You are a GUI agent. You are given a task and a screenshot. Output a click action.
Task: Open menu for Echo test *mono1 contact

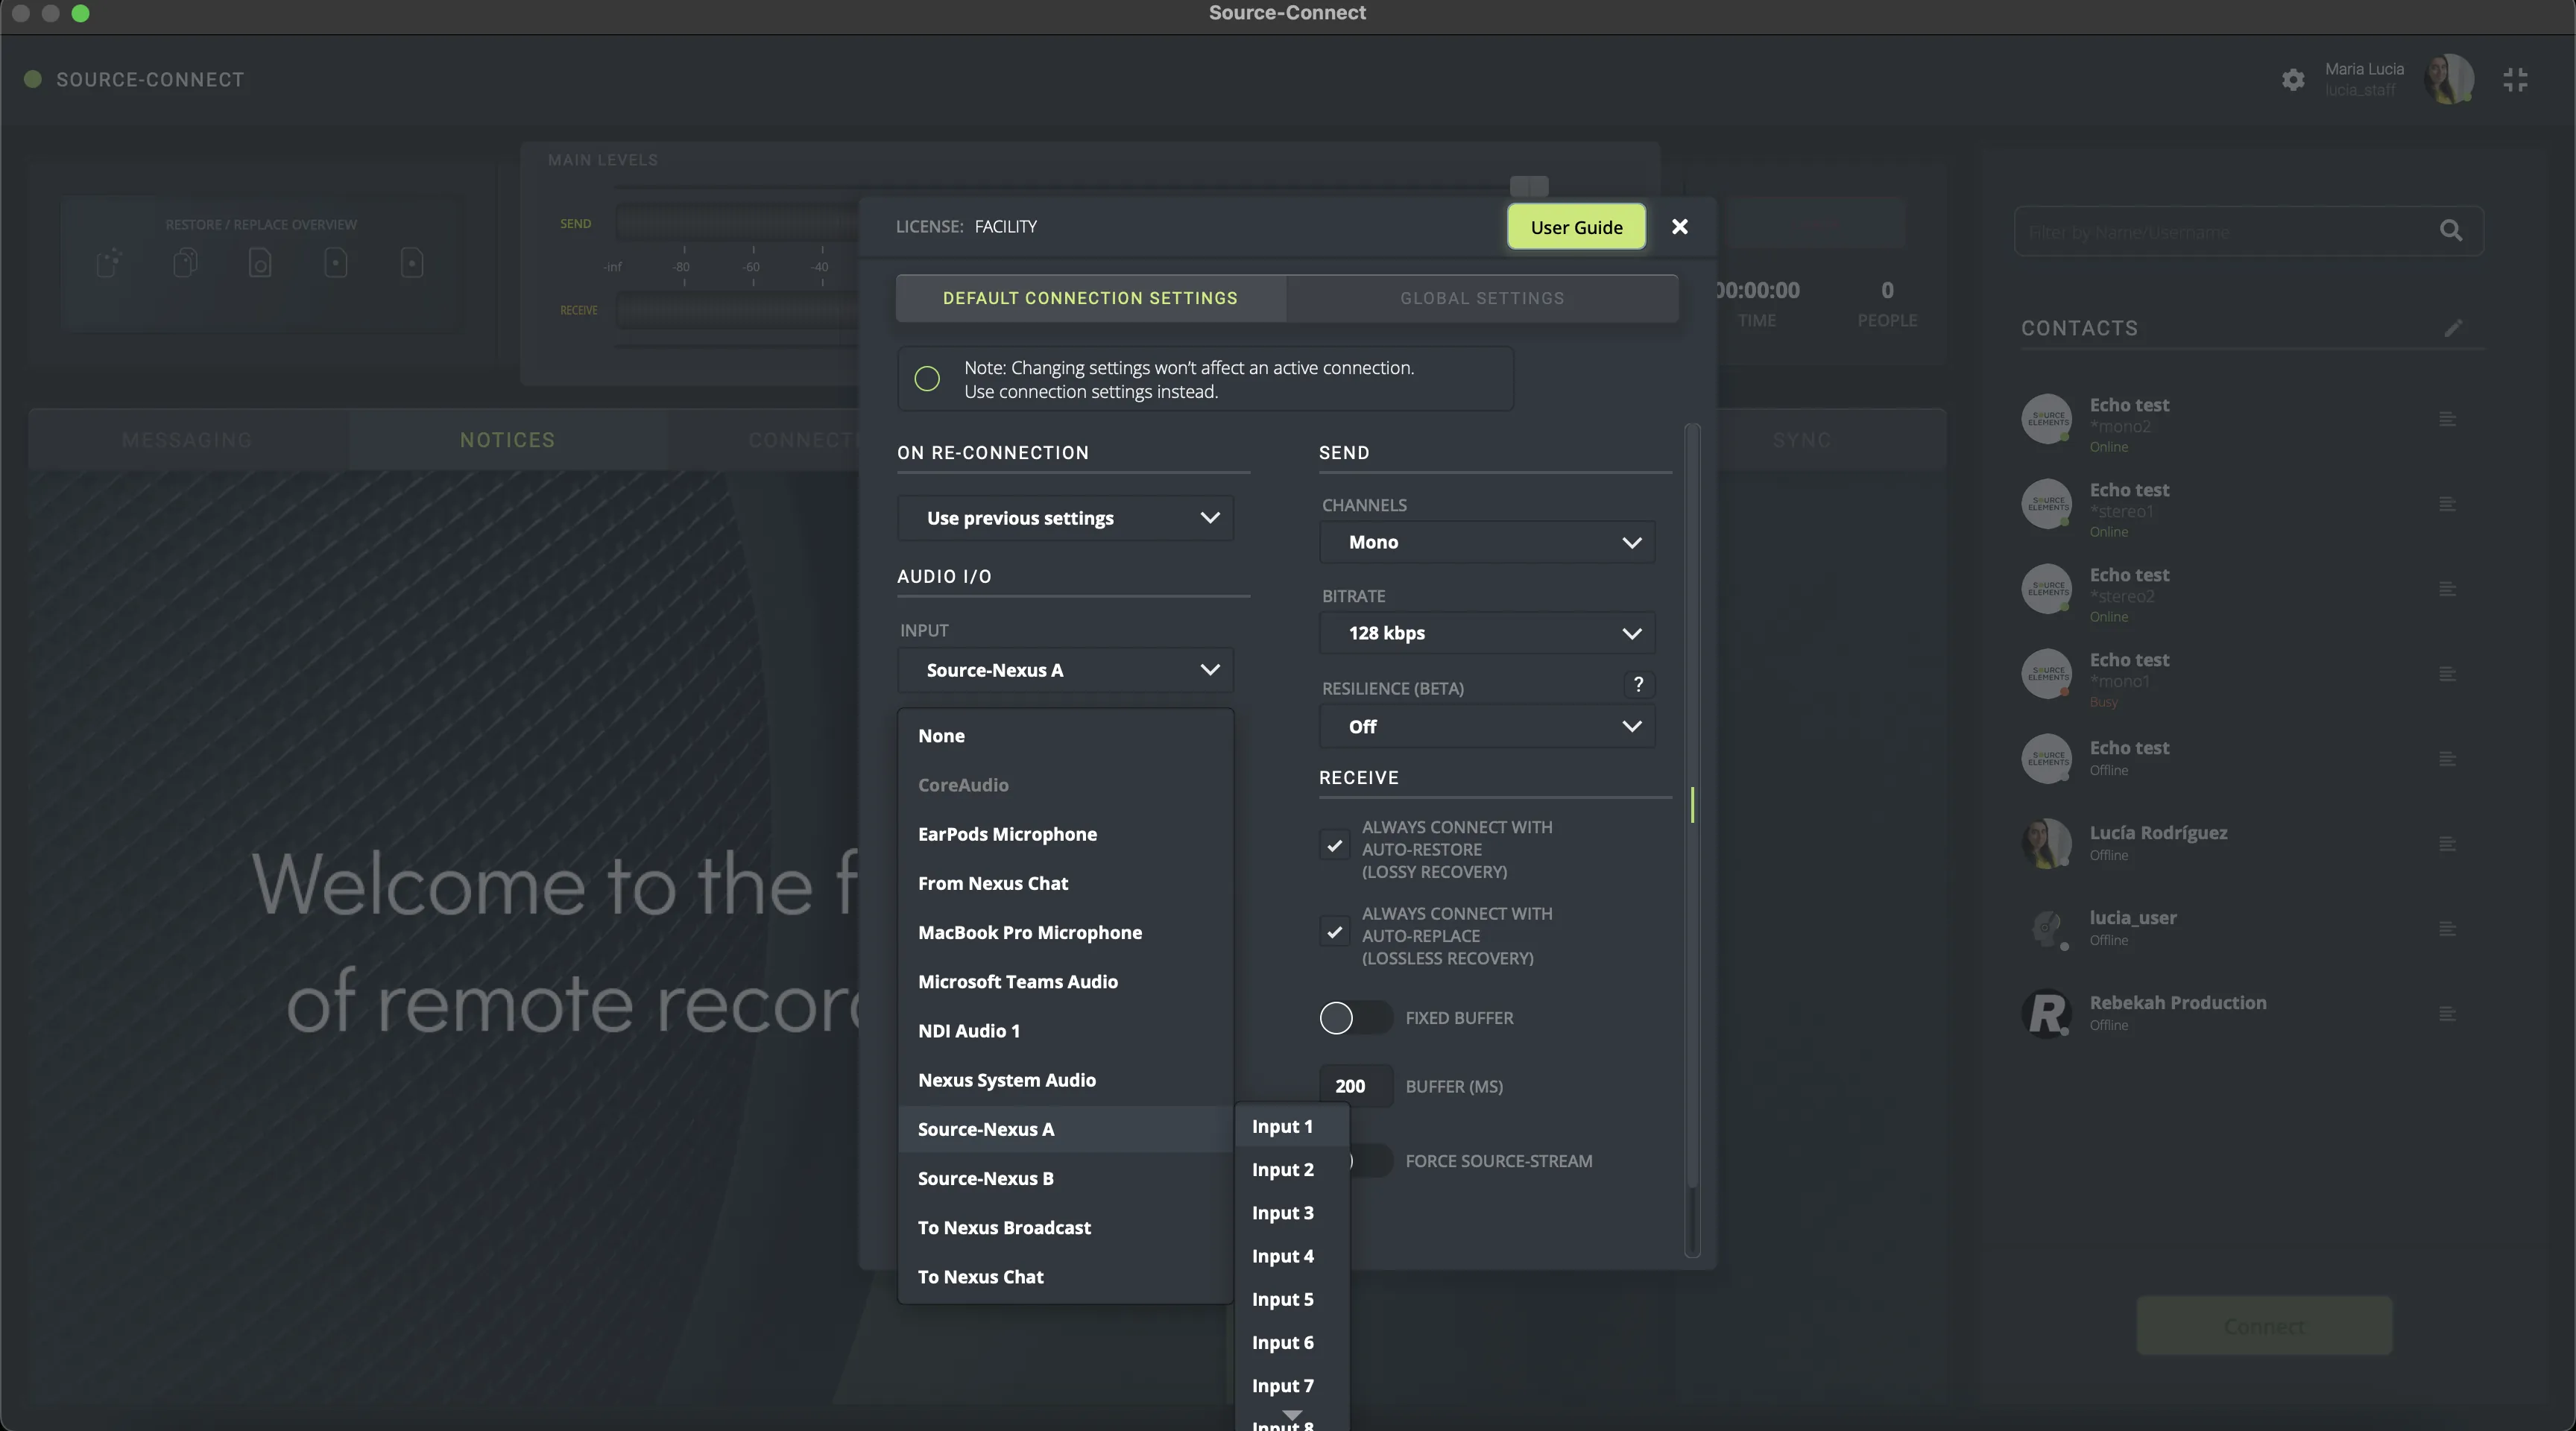click(2447, 674)
